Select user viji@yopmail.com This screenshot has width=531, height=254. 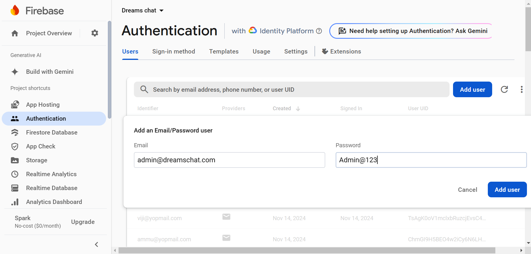pos(159,218)
